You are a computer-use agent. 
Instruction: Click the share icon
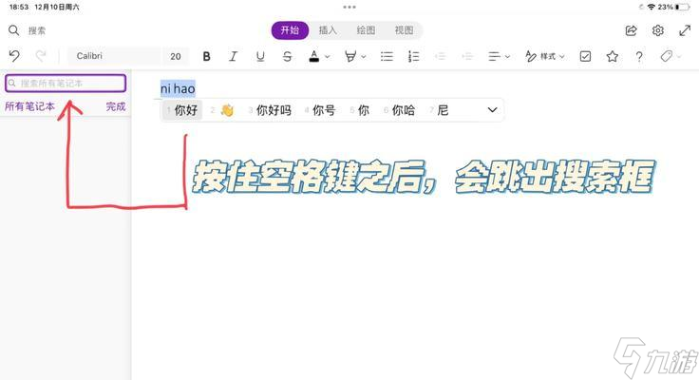[631, 30]
